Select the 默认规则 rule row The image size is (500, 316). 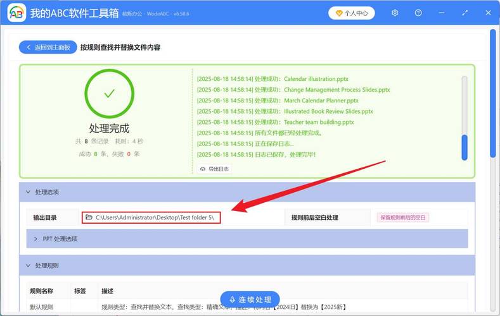[247, 307]
